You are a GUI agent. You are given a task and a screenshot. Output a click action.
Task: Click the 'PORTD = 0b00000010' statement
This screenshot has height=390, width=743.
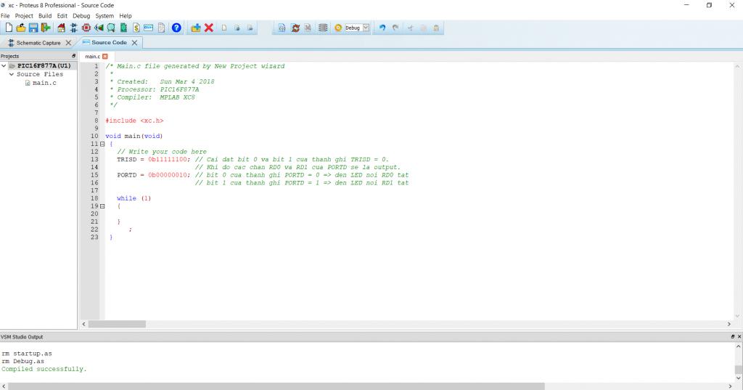(x=154, y=175)
